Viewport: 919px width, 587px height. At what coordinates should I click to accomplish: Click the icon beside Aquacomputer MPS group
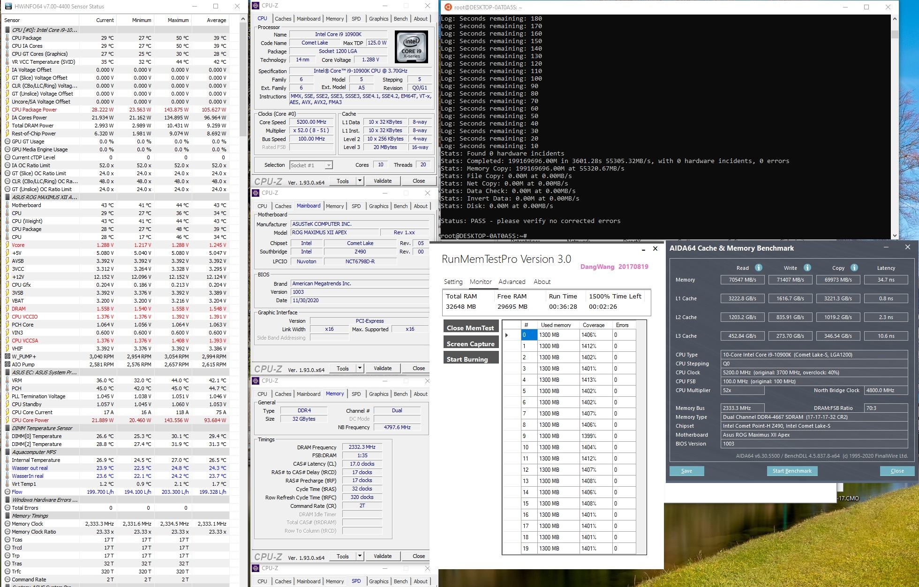click(x=7, y=452)
